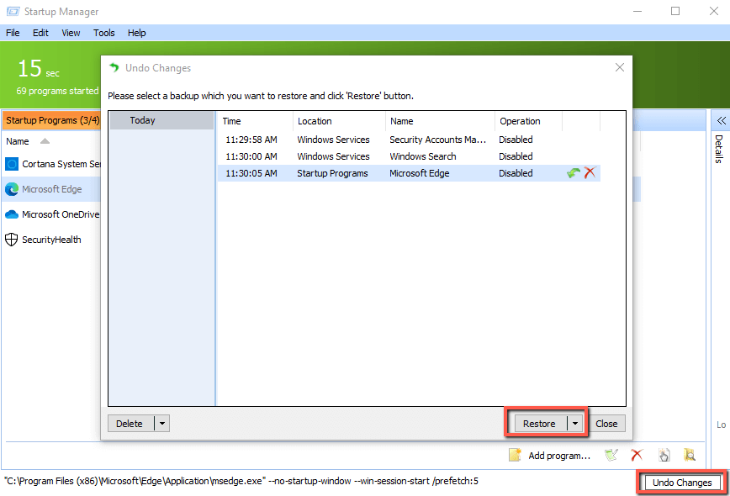Screen dimensions: 730x496
Task: Click the Operation column header
Action: tap(528, 121)
